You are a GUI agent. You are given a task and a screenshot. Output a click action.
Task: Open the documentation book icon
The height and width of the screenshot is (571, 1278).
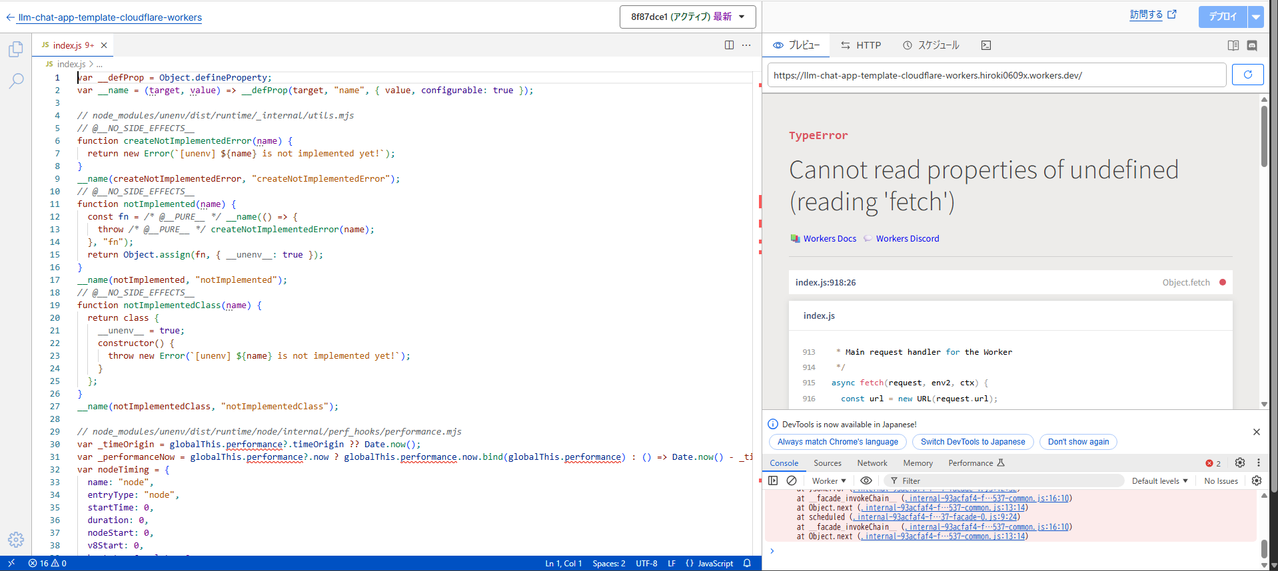tap(1233, 45)
